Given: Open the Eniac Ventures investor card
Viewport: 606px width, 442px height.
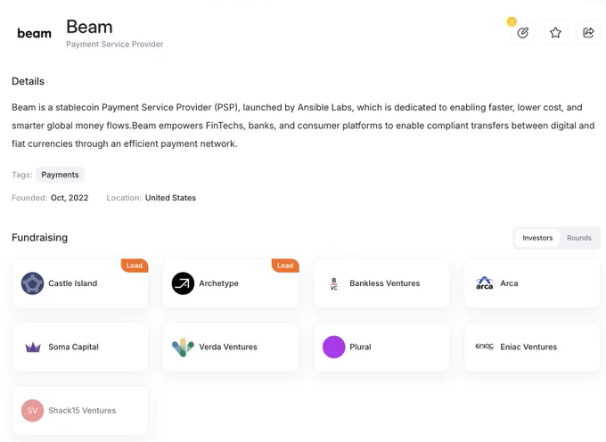Looking at the screenshot, I should click(x=532, y=347).
